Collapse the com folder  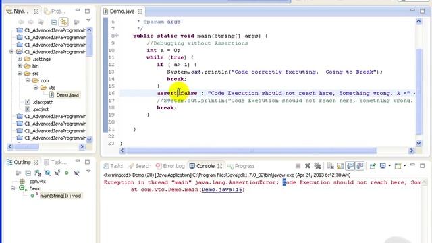(x=28, y=80)
